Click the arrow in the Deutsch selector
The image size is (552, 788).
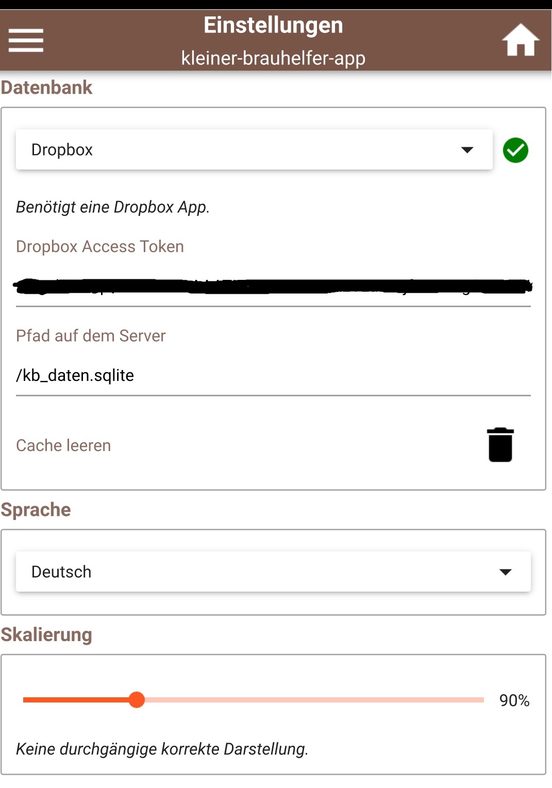point(505,572)
